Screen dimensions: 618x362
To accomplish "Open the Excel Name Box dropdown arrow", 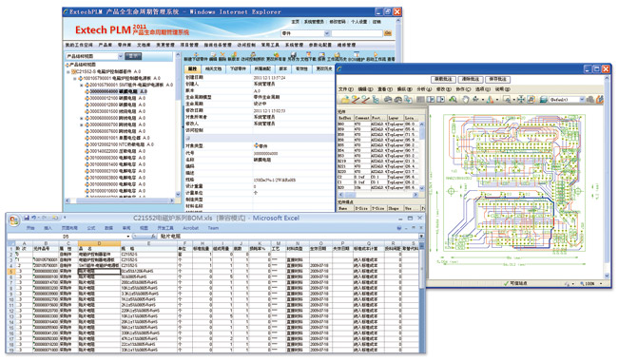I will tap(128, 237).
